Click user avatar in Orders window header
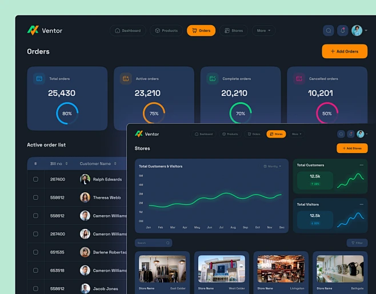 coord(357,30)
